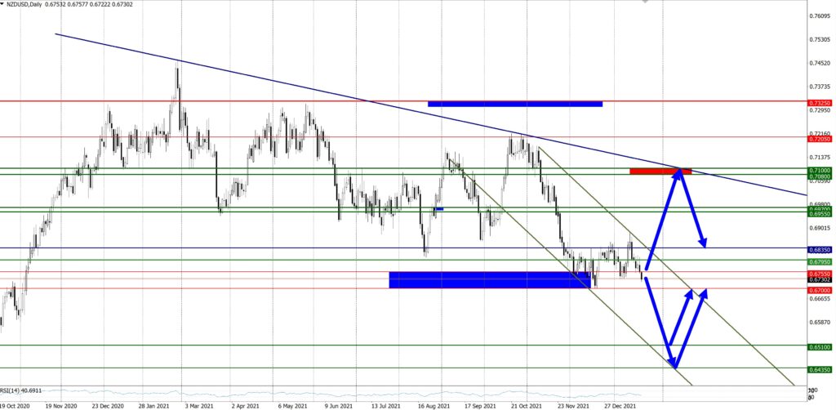The width and height of the screenshot is (836, 410).
Task: Click the 21 Oct 2021 date label
Action: coord(527,403)
